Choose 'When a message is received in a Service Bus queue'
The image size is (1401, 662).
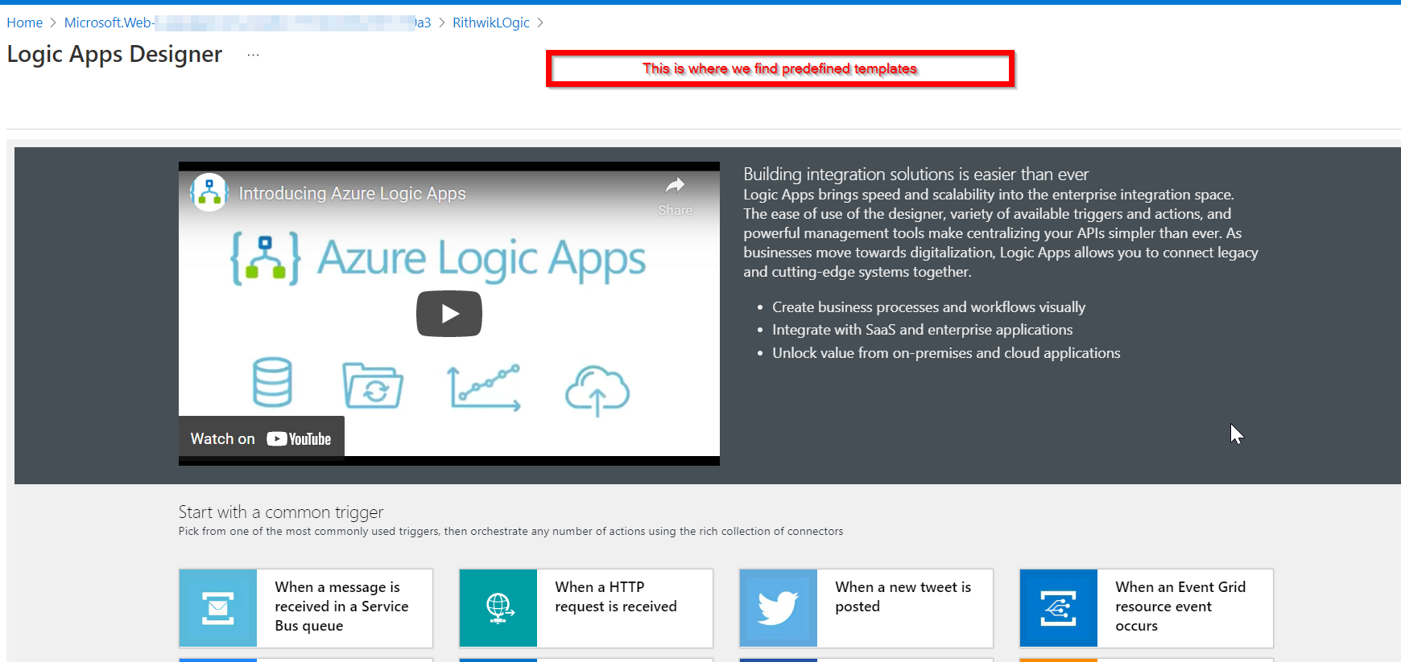(306, 608)
